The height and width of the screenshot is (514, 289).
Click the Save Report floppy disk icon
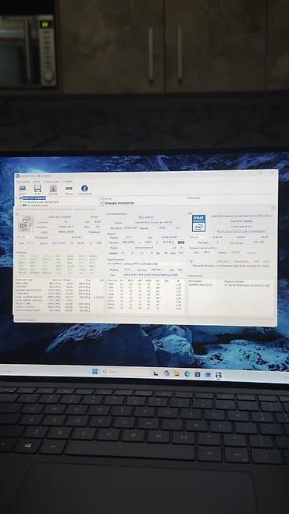[x=37, y=189]
